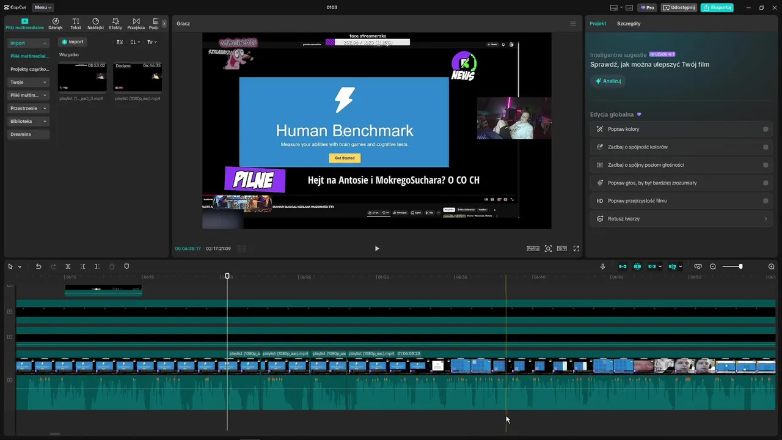Open the Menu dropdown

(x=43, y=7)
